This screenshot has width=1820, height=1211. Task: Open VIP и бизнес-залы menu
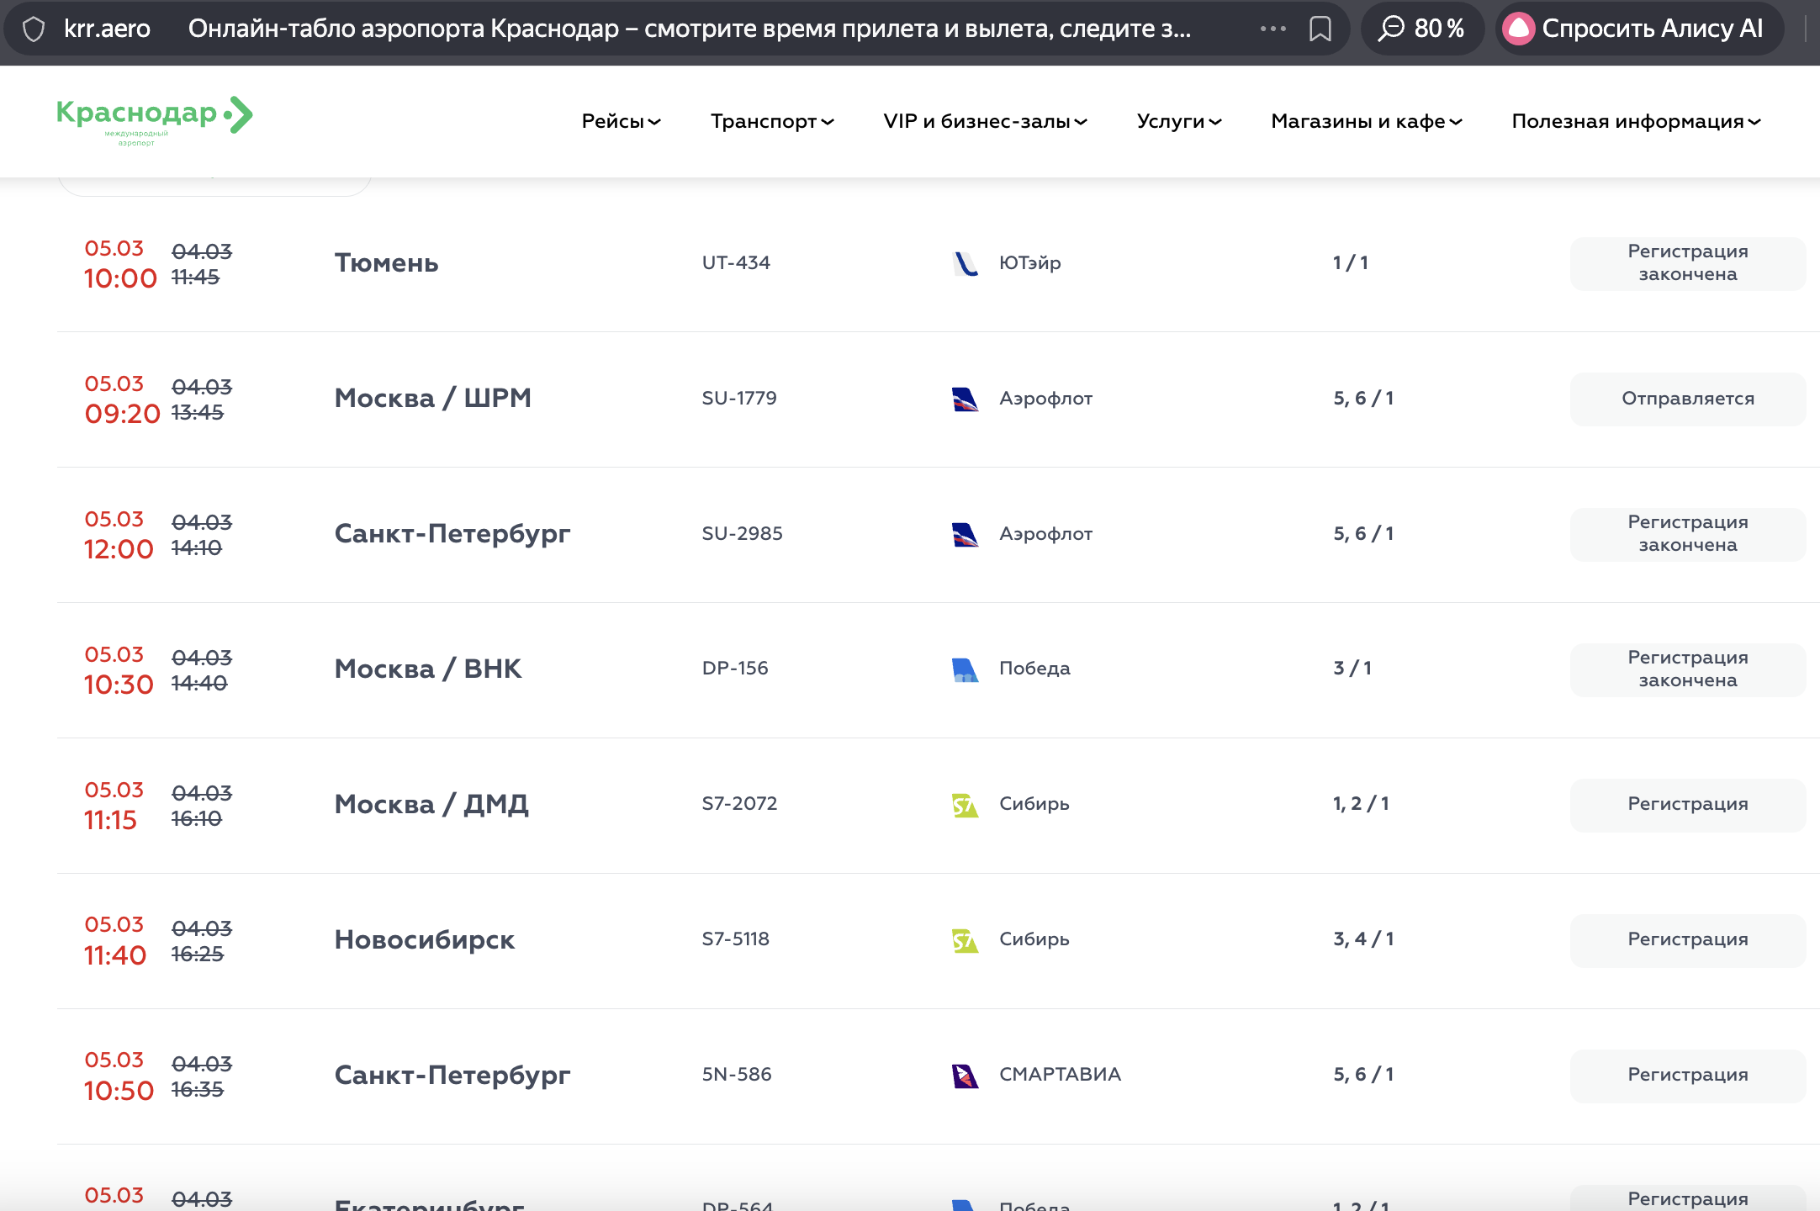click(985, 122)
